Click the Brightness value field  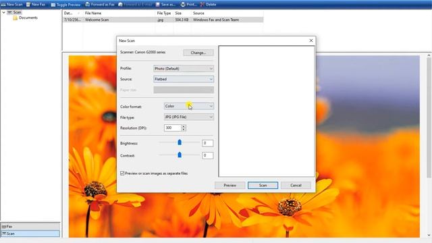(x=207, y=143)
